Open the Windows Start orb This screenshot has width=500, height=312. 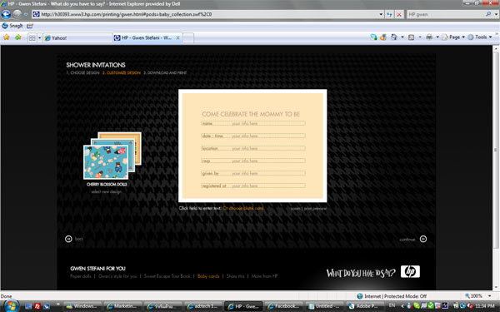(10, 306)
